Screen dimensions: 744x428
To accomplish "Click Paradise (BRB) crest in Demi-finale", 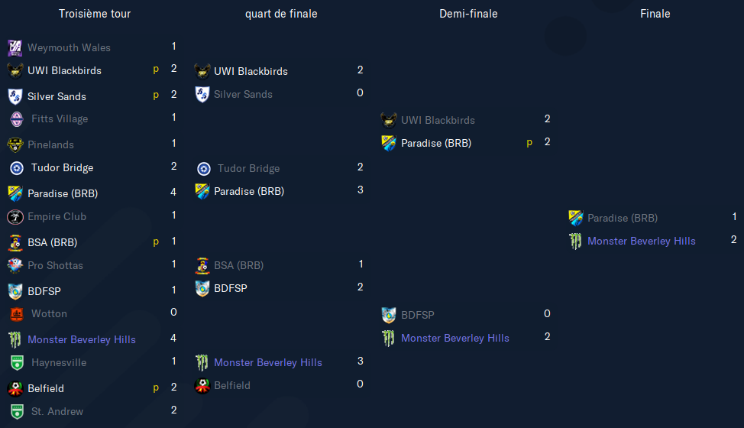I will pyautogui.click(x=389, y=143).
